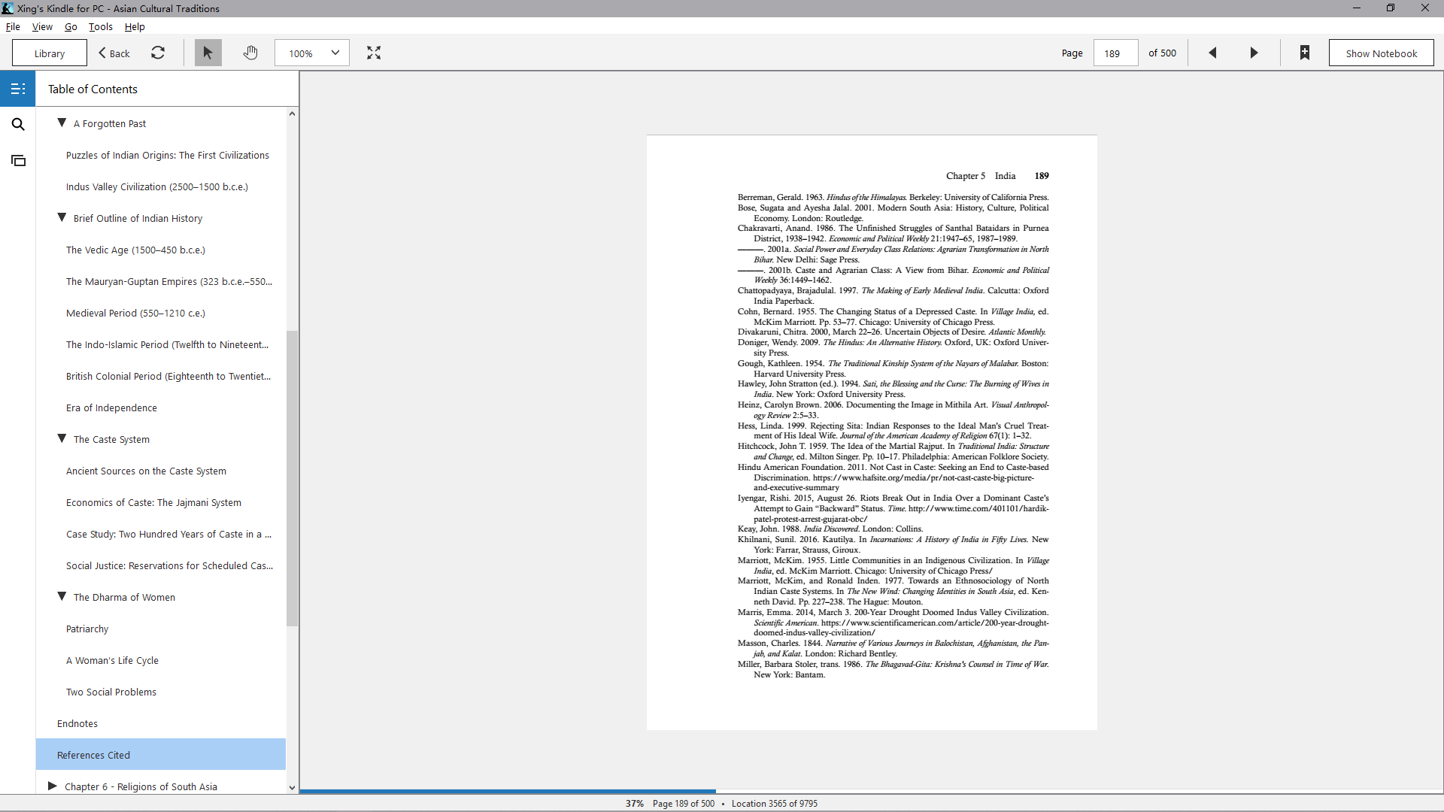Open the search panel icon
The height and width of the screenshot is (812, 1444).
click(18, 125)
